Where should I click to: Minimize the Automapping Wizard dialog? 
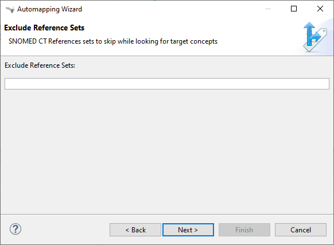coord(268,9)
